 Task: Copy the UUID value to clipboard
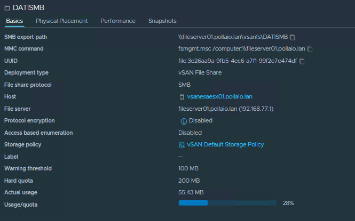tap(302, 61)
